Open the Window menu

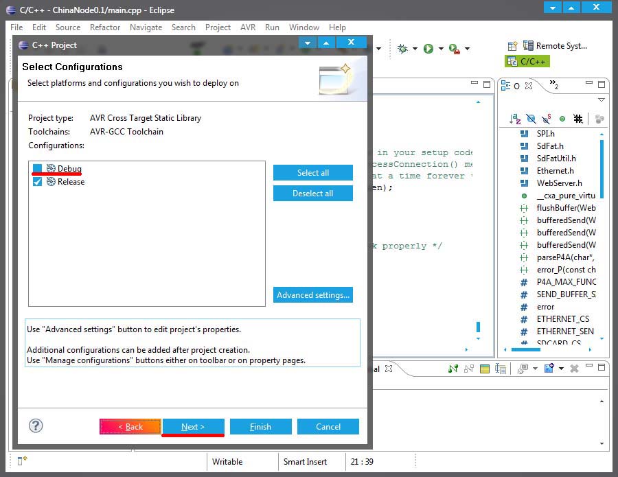pyautogui.click(x=304, y=27)
